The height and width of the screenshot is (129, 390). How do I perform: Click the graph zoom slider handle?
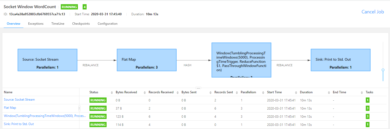pos(383,70)
